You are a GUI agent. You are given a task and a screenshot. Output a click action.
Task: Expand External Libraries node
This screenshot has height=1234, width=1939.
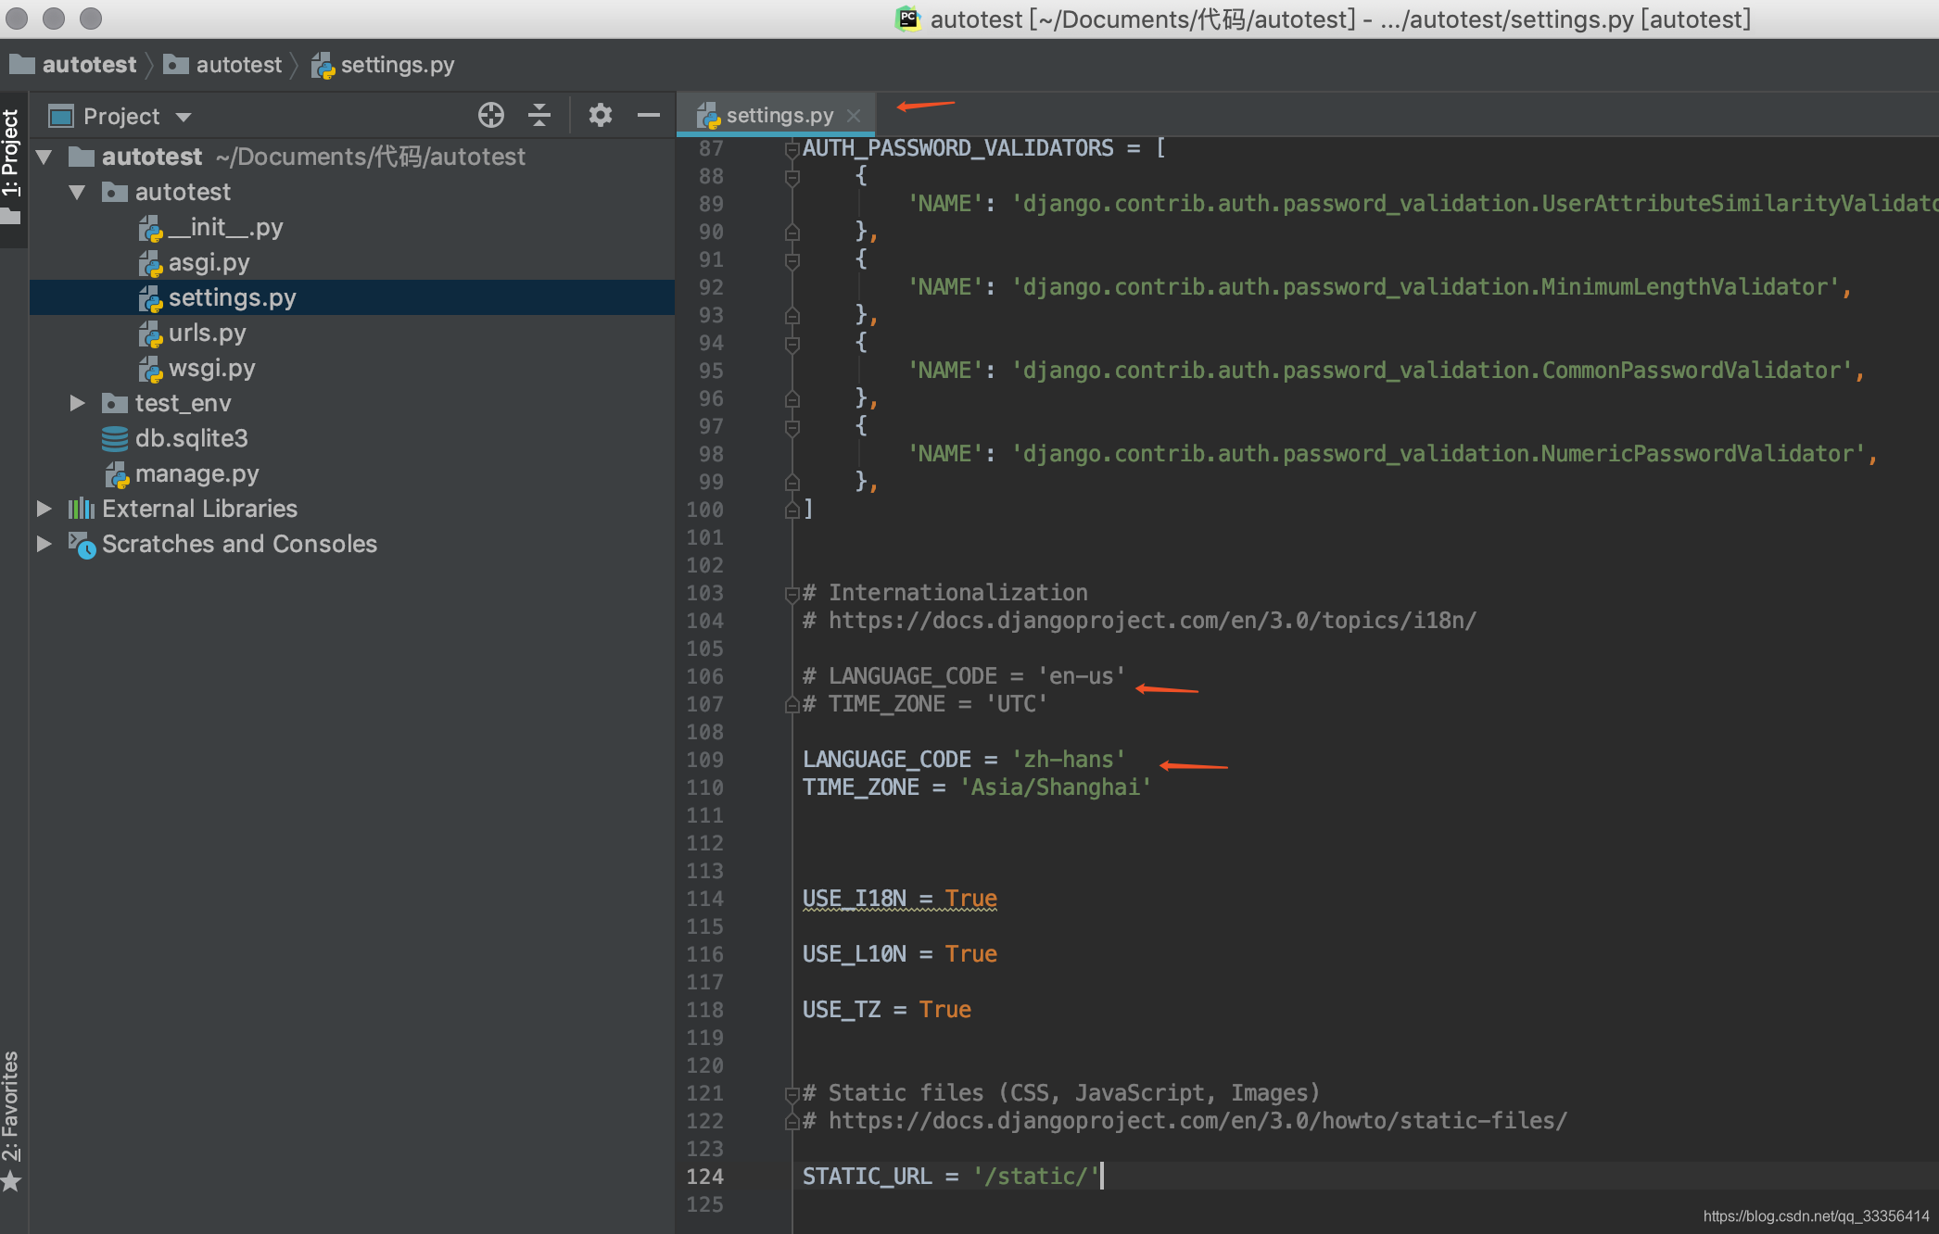44,509
